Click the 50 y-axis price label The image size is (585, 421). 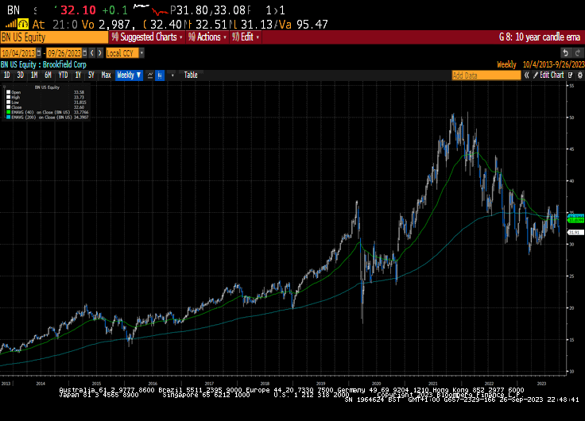click(x=571, y=118)
